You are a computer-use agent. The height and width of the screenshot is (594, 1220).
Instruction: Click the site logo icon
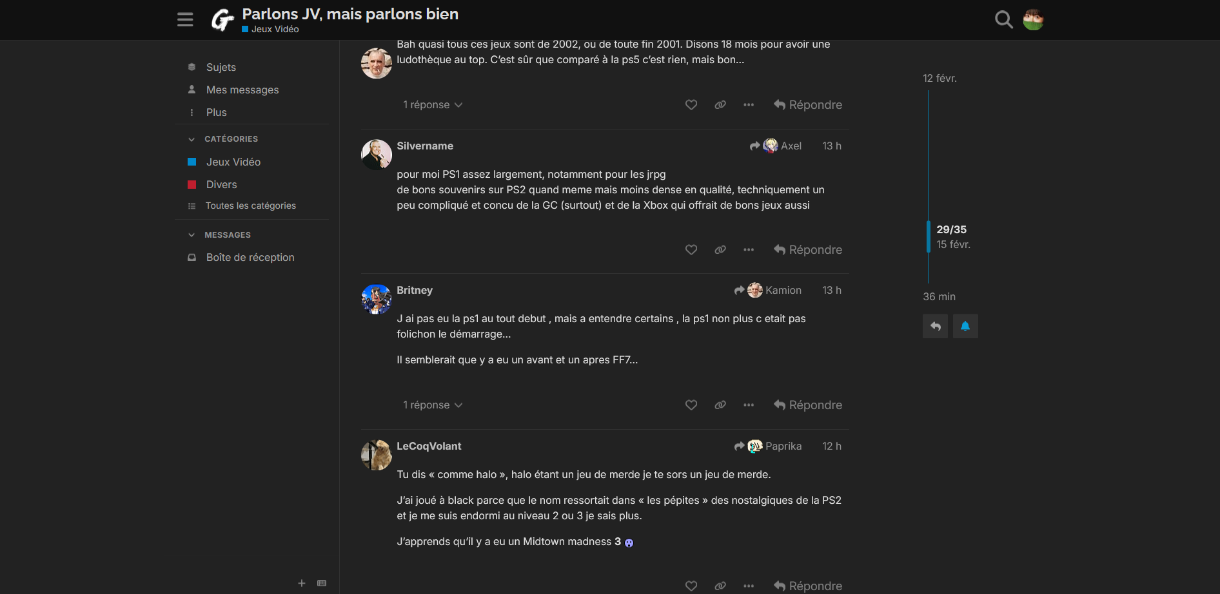pos(222,20)
